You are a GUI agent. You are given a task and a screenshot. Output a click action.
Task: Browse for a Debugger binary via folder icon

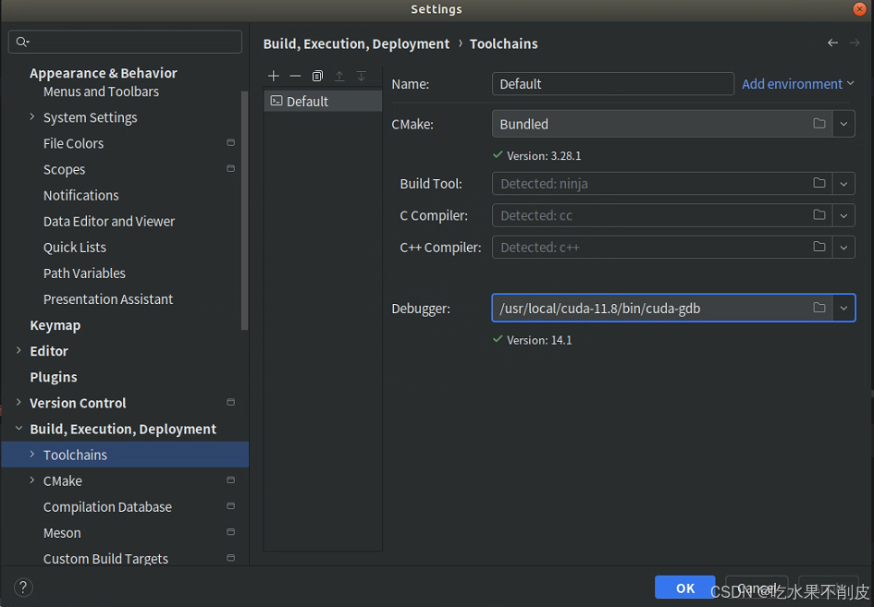819,308
